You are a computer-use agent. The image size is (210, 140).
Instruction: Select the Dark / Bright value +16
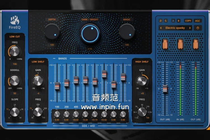coord(90,49)
